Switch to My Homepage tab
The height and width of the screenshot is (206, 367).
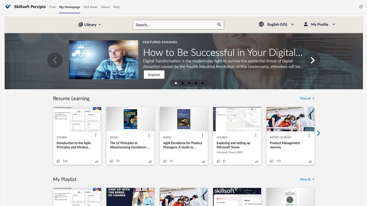coord(70,7)
